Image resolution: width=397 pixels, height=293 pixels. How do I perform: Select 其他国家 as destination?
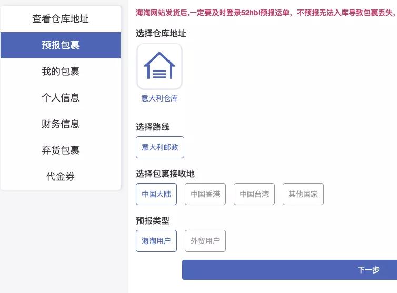pos(303,194)
